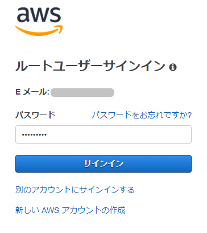This screenshot has height=233, width=207.
Task: Focus the パスワード input field
Action: click(x=103, y=134)
